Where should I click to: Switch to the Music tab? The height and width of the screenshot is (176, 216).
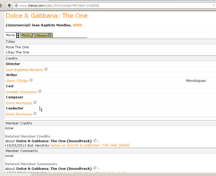[28, 35]
